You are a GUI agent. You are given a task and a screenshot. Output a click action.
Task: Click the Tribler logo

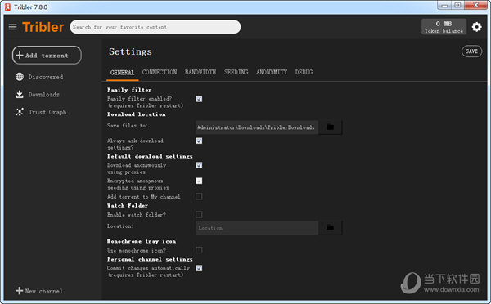tap(43, 27)
